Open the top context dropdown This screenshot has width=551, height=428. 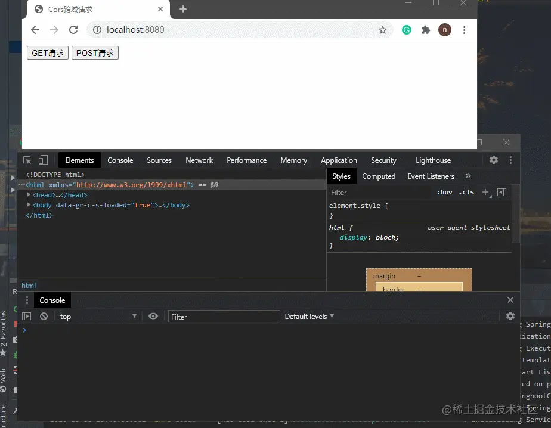tap(98, 317)
